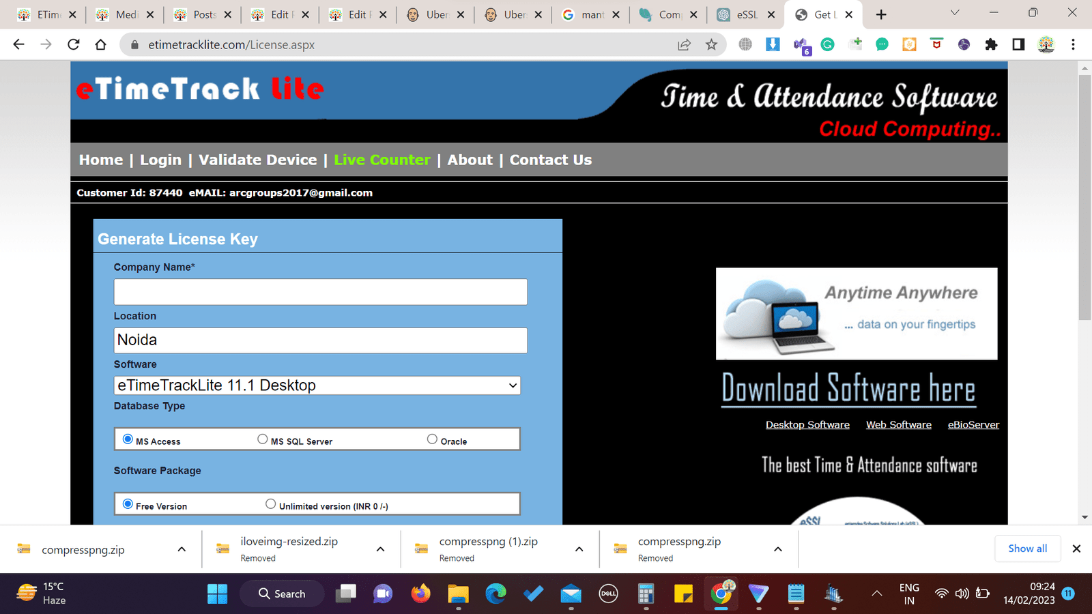The height and width of the screenshot is (614, 1092).
Task: Expand options for the removed compresspng.zip download
Action: point(777,549)
